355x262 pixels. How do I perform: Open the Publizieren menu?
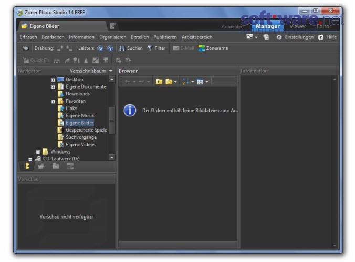pyautogui.click(x=165, y=37)
